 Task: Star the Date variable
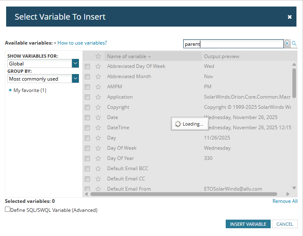click(98, 117)
